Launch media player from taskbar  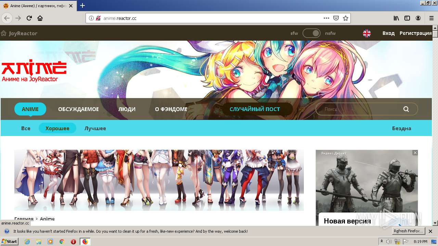coord(50,242)
